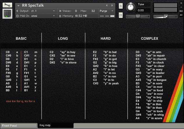This screenshot has width=184, height=129.
Task: Click "y" in yeah entry
Action: 111,83
